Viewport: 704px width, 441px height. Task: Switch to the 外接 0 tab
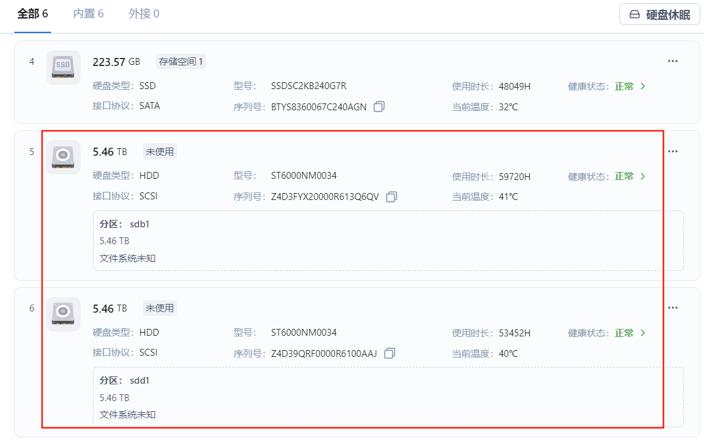144,14
